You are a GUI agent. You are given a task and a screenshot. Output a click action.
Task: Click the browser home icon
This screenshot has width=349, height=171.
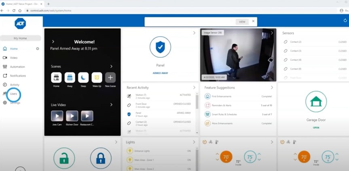click(20, 10)
